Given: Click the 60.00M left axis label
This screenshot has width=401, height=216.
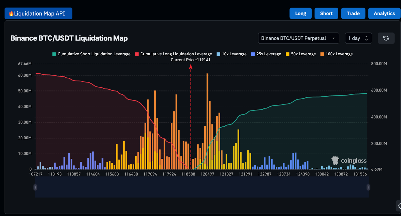Looking at the screenshot, I should pos(25,75).
